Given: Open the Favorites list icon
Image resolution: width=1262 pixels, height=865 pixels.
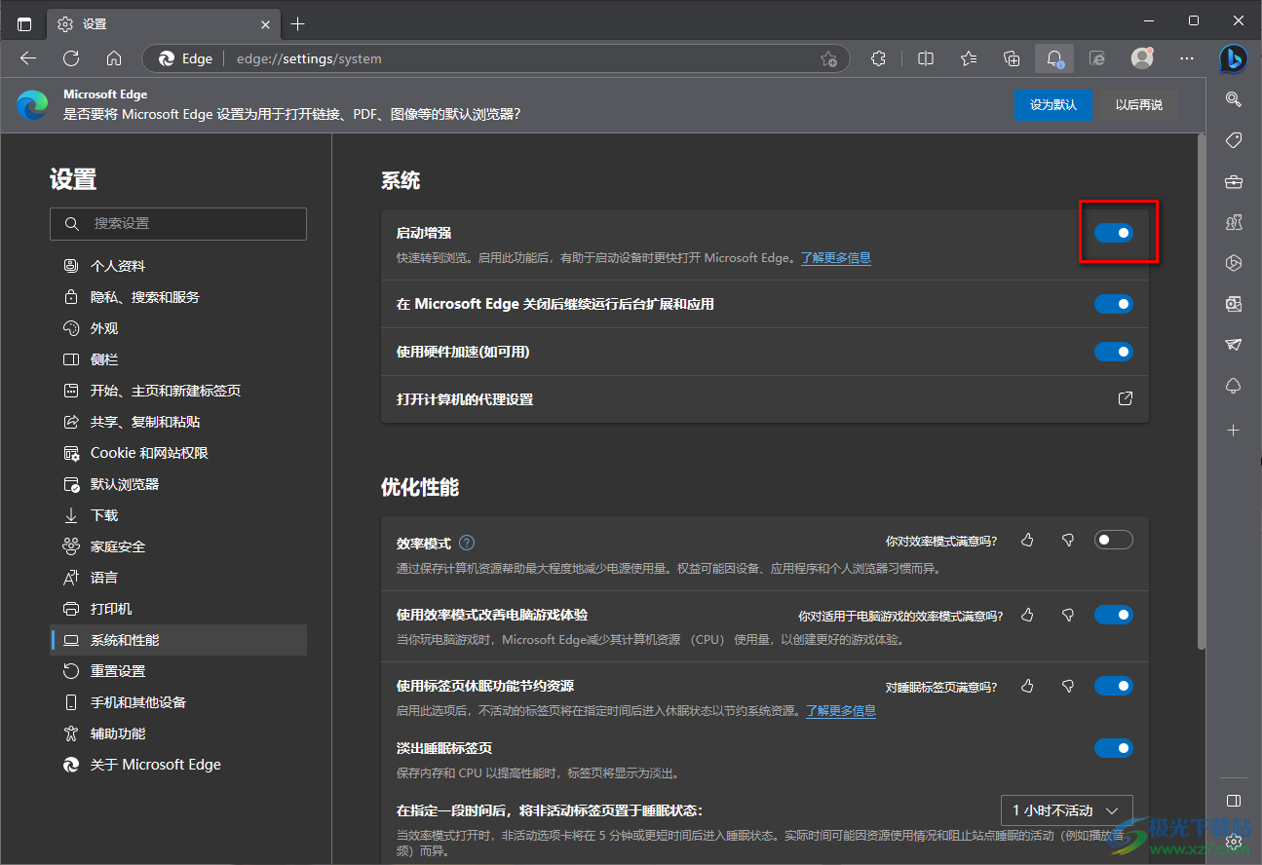Looking at the screenshot, I should click(x=969, y=58).
